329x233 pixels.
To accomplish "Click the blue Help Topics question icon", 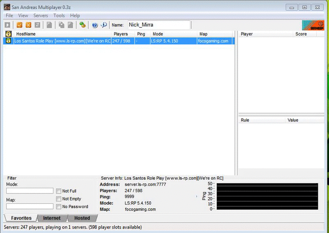I will tap(95, 25).
